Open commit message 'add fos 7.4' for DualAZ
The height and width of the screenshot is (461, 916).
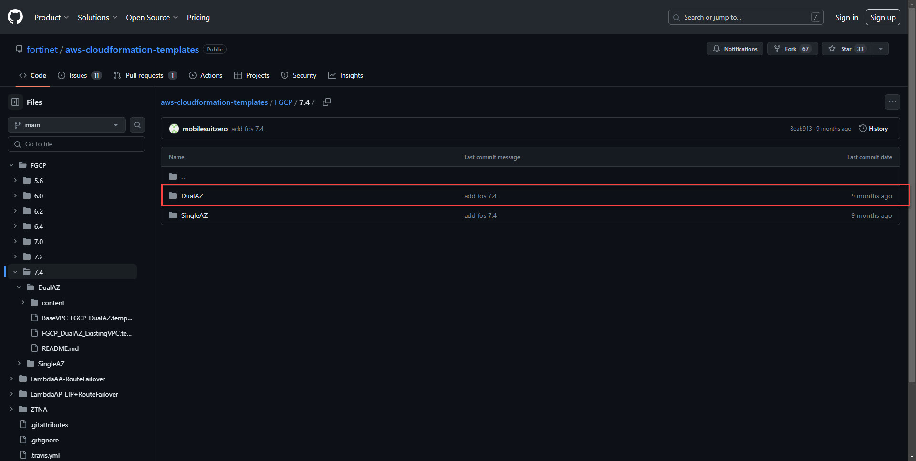click(480, 196)
